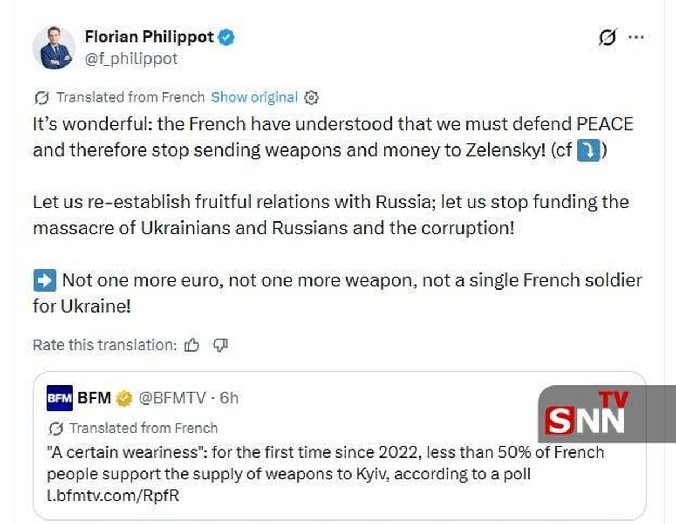Open the @BFMTV handle link
This screenshot has height=524, width=676.
coord(171,398)
